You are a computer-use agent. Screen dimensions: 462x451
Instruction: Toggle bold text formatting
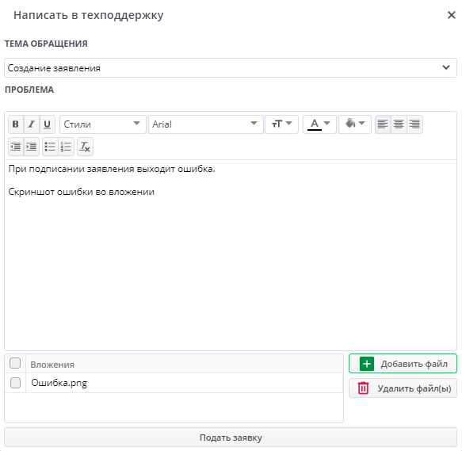pyautogui.click(x=16, y=124)
